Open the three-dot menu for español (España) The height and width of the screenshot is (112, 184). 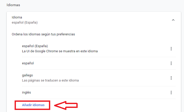(171, 49)
